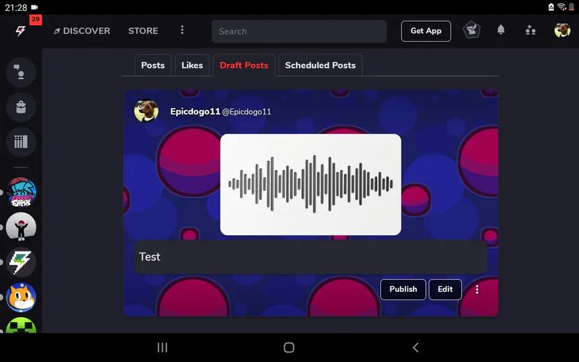The width and height of the screenshot is (579, 362).
Task: Open the Friday Night Funkin community
Action: coord(21,192)
